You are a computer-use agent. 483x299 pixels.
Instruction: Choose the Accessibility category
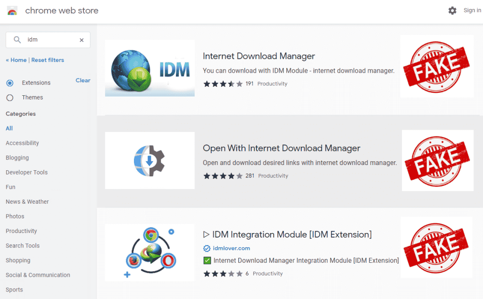[22, 143]
